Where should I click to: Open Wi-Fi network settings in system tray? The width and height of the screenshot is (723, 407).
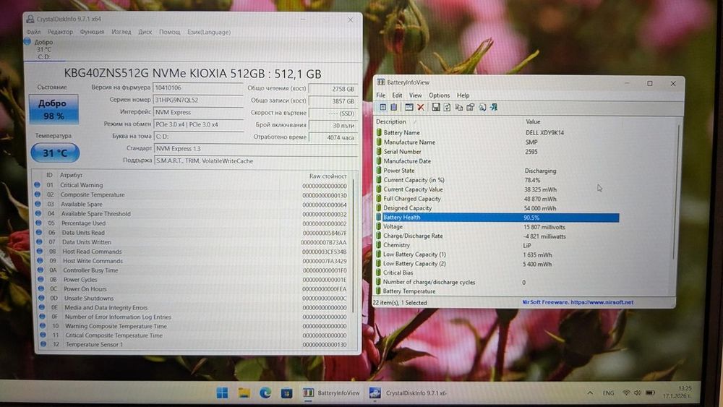[625, 393]
